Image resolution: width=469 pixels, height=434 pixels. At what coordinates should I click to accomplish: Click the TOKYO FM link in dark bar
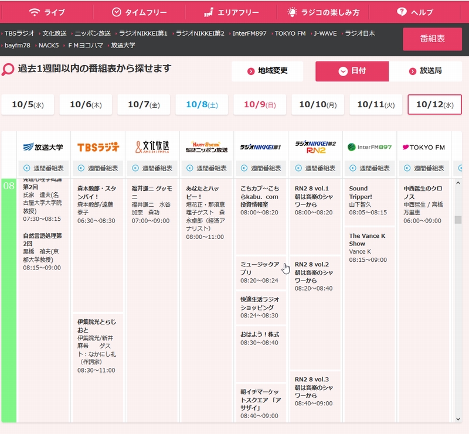(290, 33)
